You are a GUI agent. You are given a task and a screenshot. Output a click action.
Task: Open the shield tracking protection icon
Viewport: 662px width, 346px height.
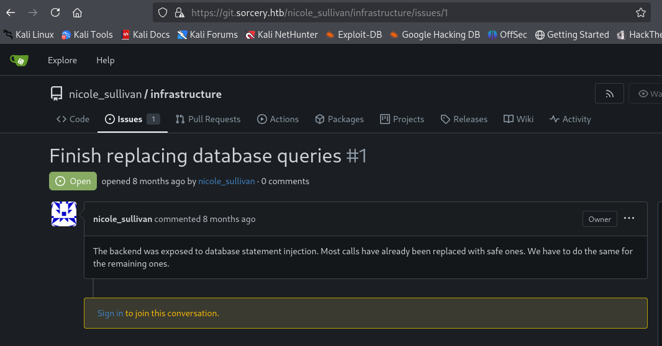point(163,12)
